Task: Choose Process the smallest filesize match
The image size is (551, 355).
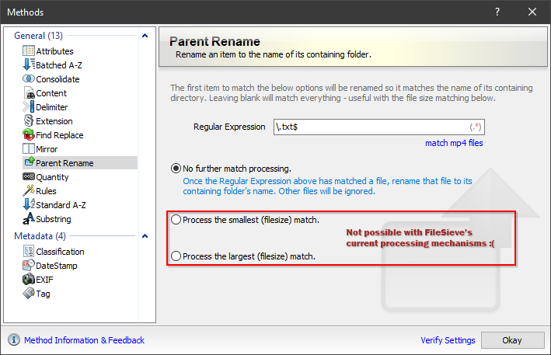Action: [x=176, y=220]
